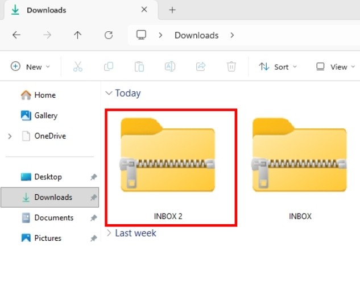Screen dimensions: 360x285
Task: Open the View layout dropdown
Action: [x=334, y=66]
